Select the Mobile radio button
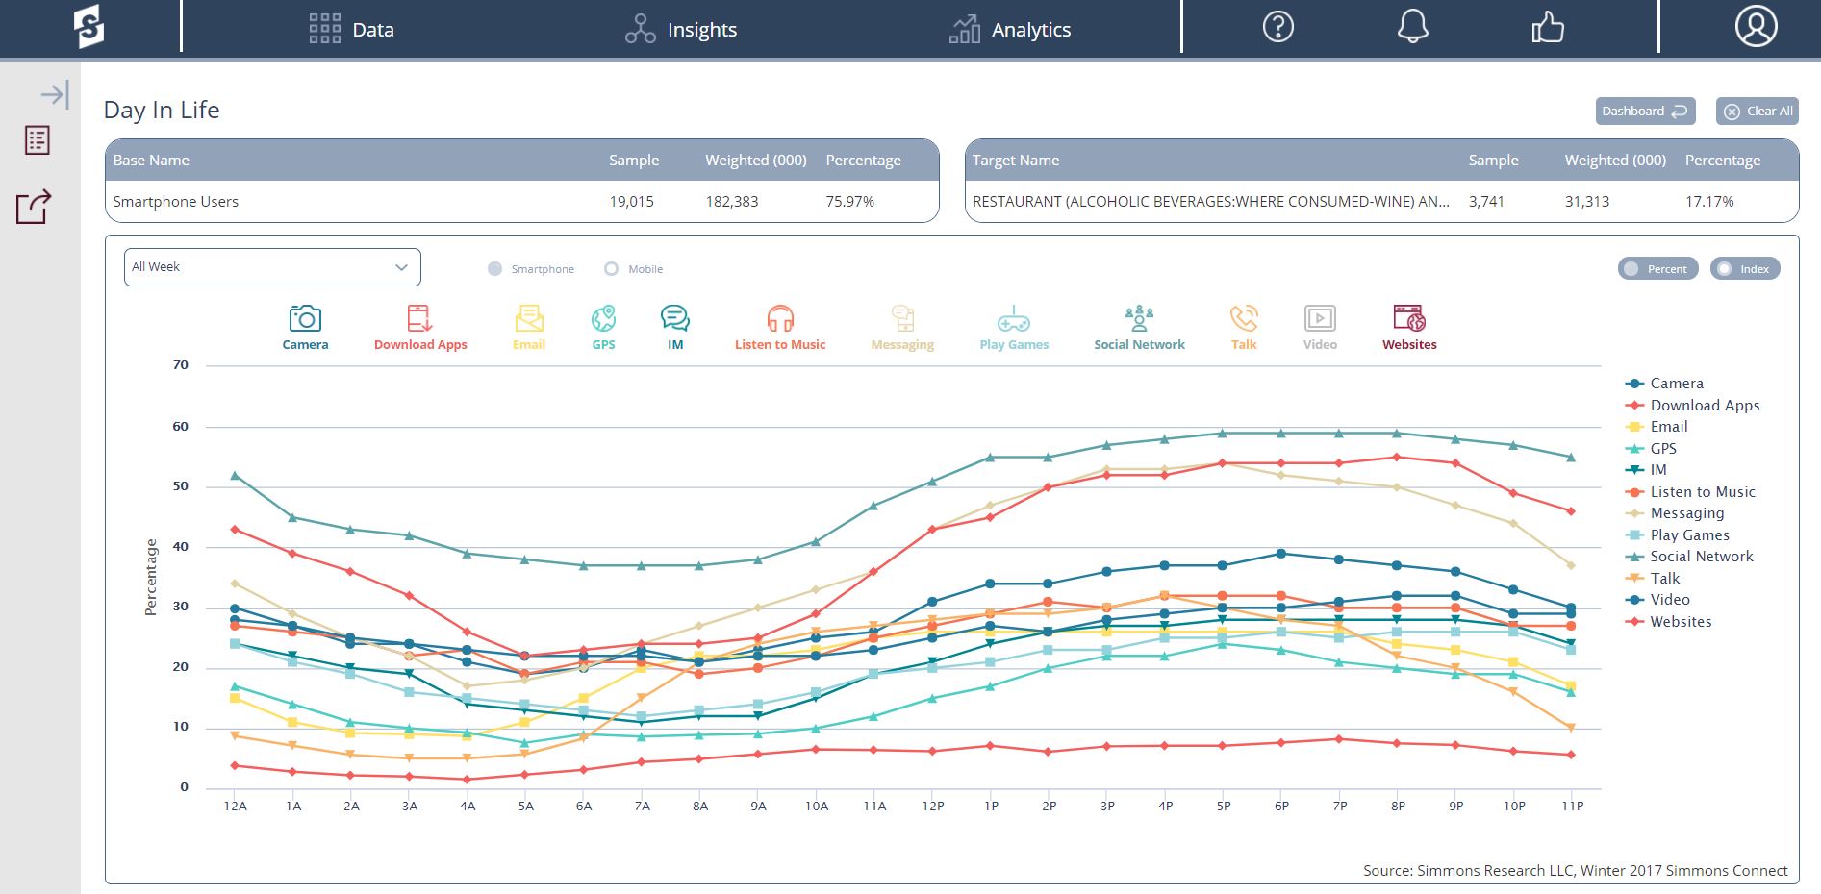Viewport: 1821px width, 894px height. tap(611, 269)
